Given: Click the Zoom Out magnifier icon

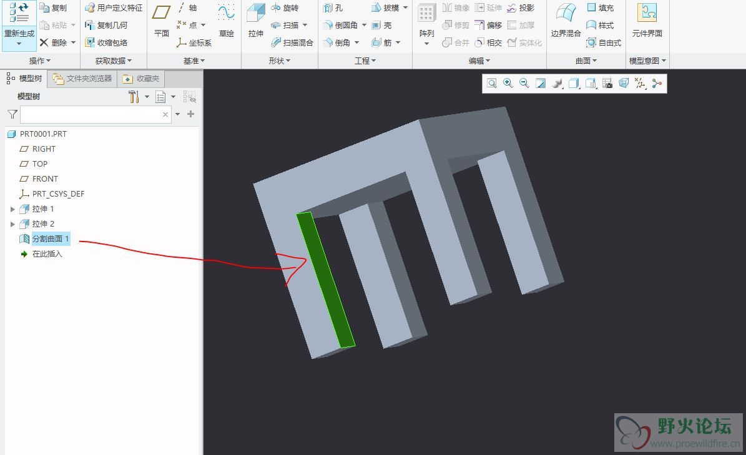Looking at the screenshot, I should (524, 84).
